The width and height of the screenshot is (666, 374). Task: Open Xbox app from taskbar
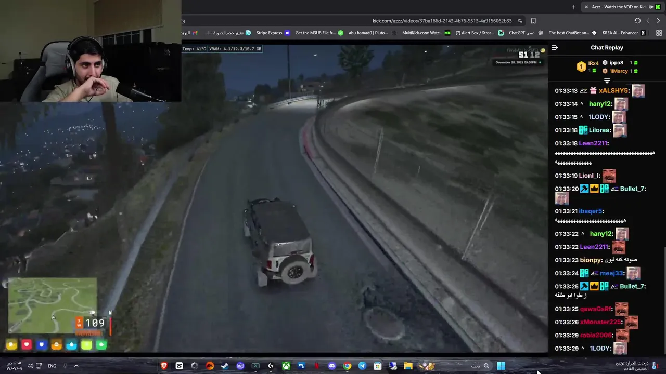click(x=286, y=366)
